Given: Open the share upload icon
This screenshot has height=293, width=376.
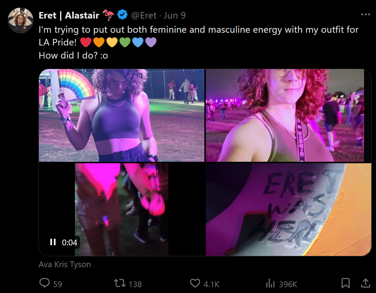Looking at the screenshot, I should tap(365, 283).
